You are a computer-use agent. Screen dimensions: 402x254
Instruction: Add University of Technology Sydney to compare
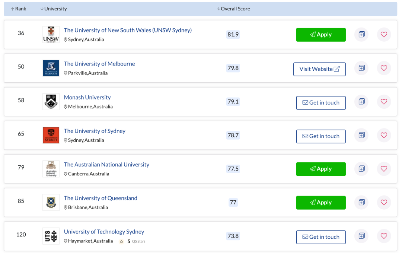pos(361,236)
